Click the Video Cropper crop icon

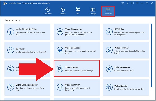click(x=60, y=69)
